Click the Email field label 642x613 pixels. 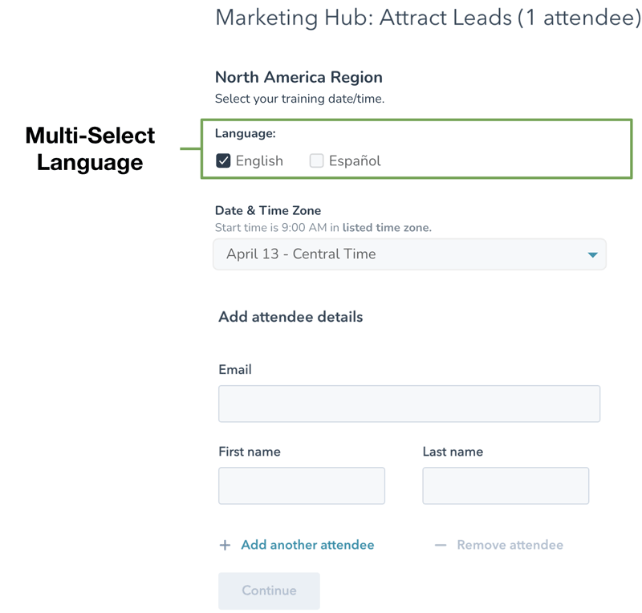coord(235,370)
